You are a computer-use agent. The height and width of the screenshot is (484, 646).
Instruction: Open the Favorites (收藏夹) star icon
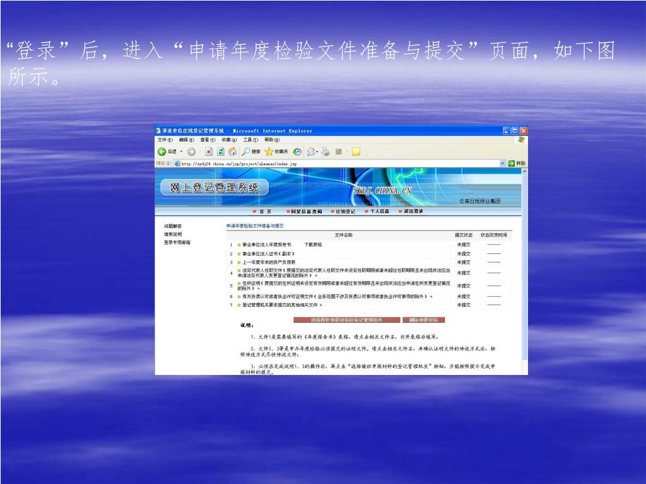(x=269, y=152)
